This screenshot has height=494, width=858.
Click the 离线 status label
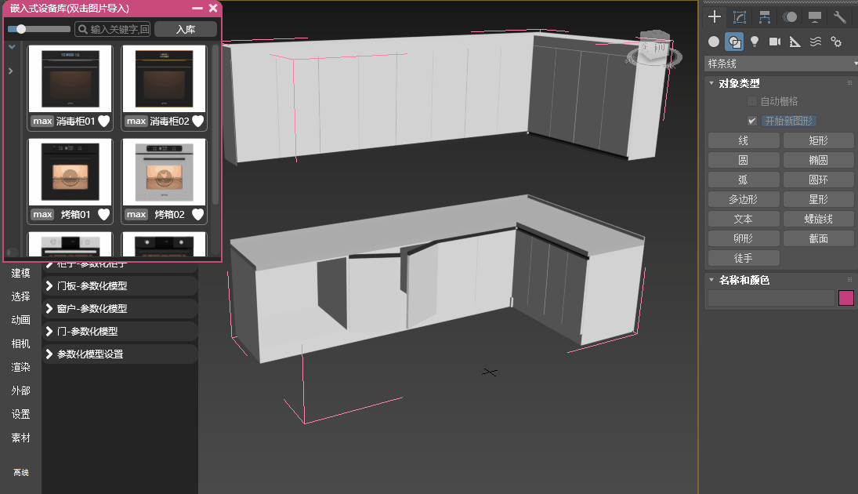pos(21,472)
